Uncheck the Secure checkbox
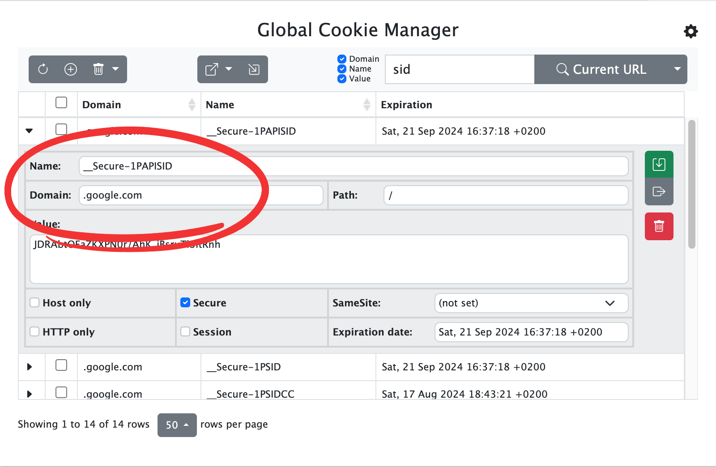The height and width of the screenshot is (467, 716). tap(185, 303)
